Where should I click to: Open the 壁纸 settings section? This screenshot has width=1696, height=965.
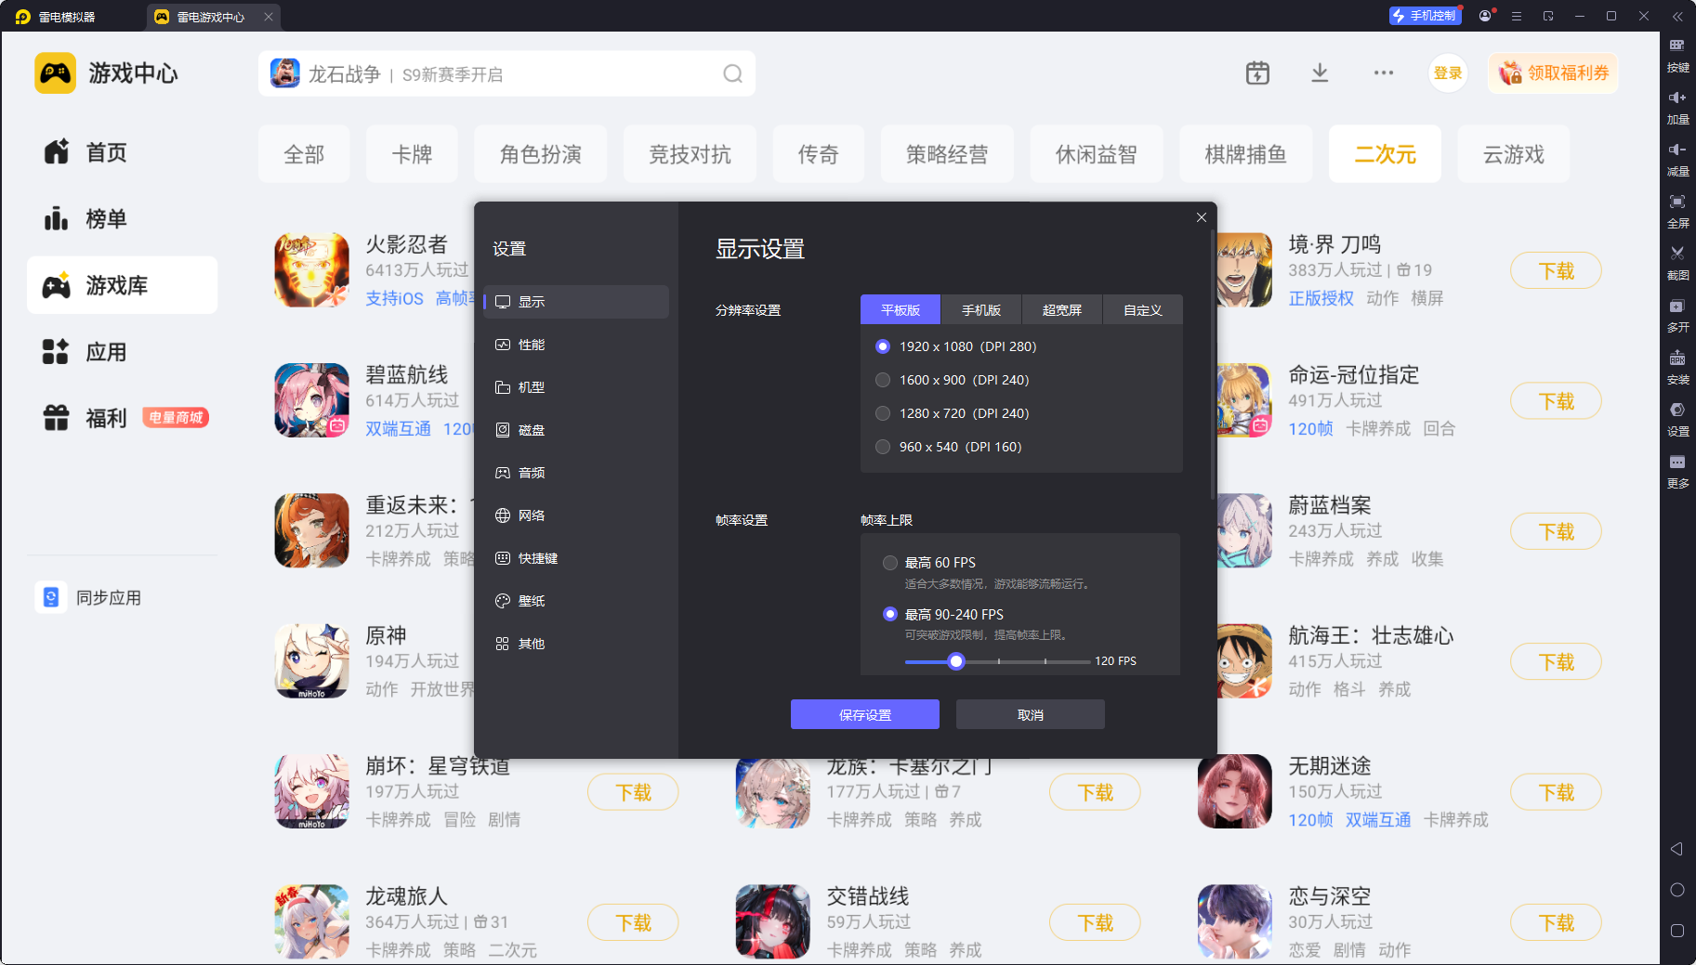(x=576, y=601)
